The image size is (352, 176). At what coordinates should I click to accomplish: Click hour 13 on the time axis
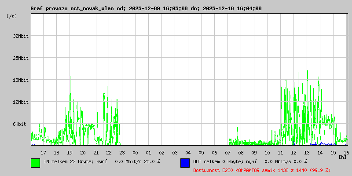tap(307, 153)
